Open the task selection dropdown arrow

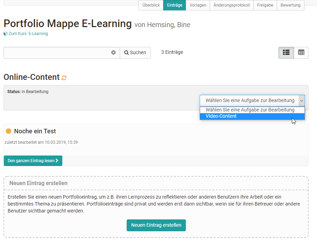point(301,101)
